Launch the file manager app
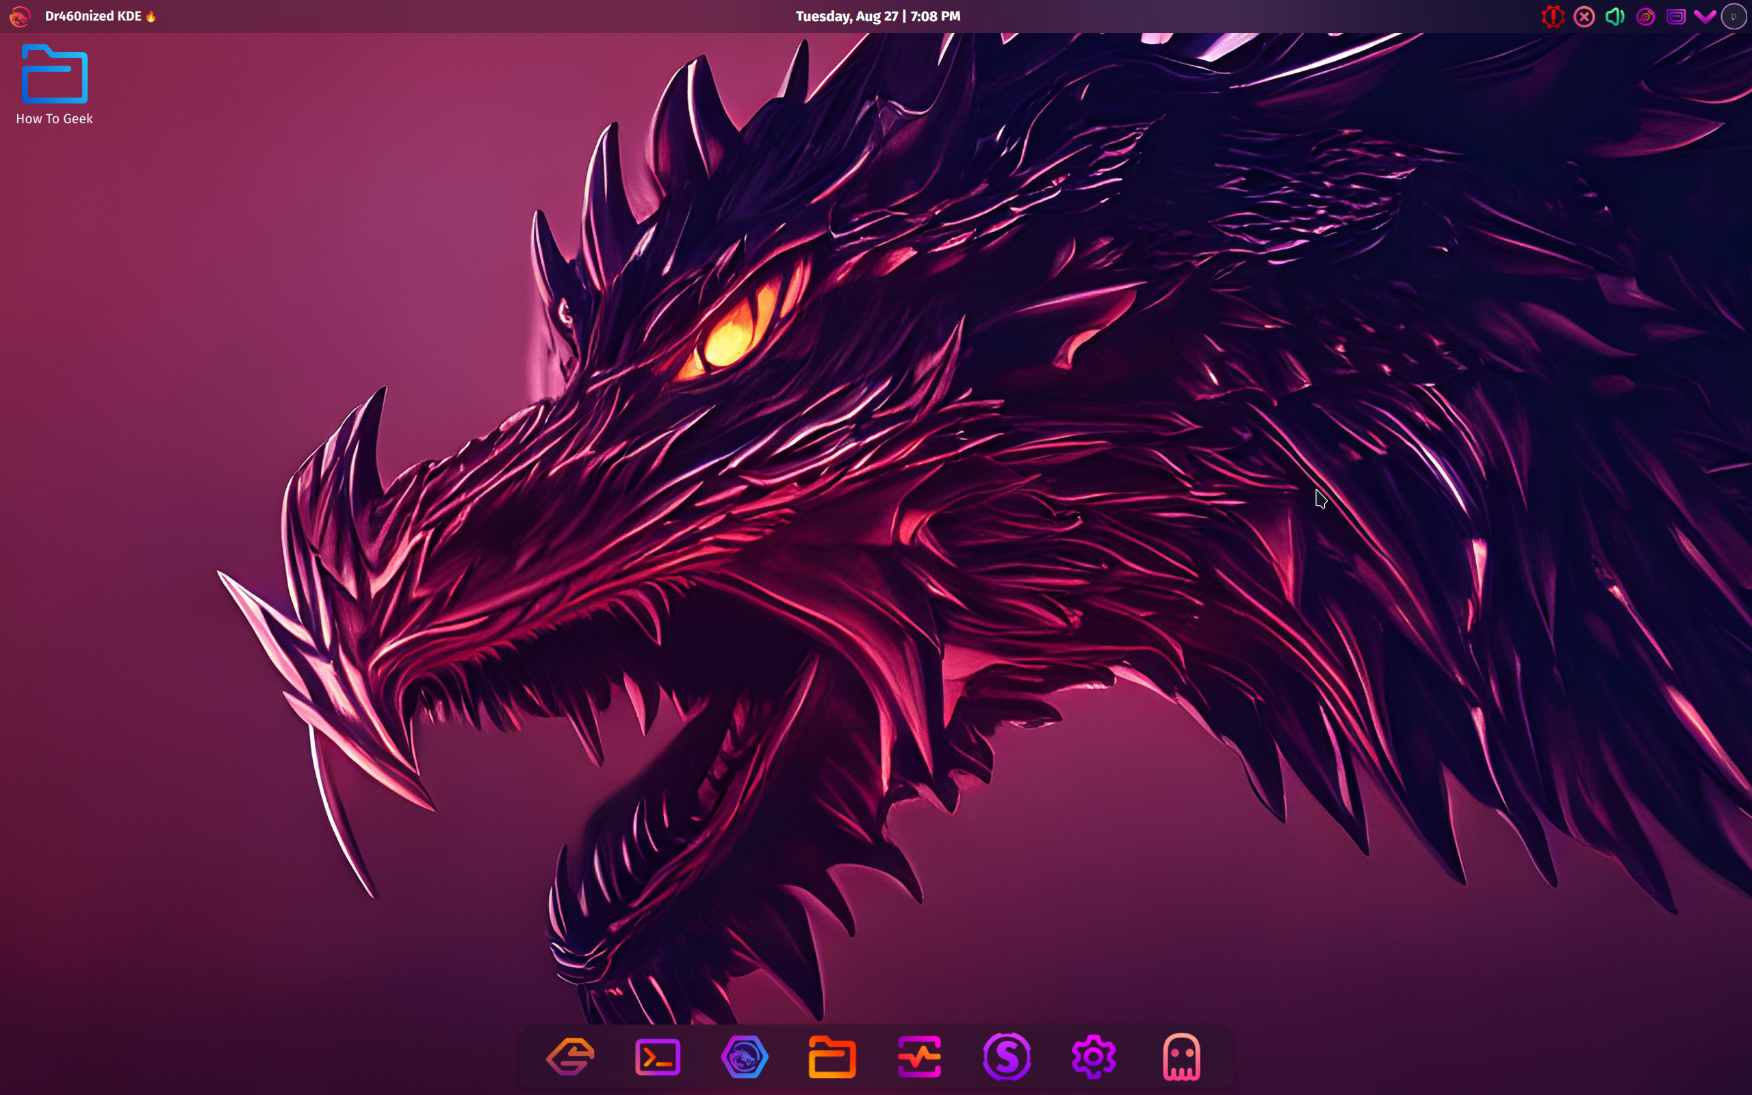This screenshot has height=1095, width=1752. [832, 1057]
